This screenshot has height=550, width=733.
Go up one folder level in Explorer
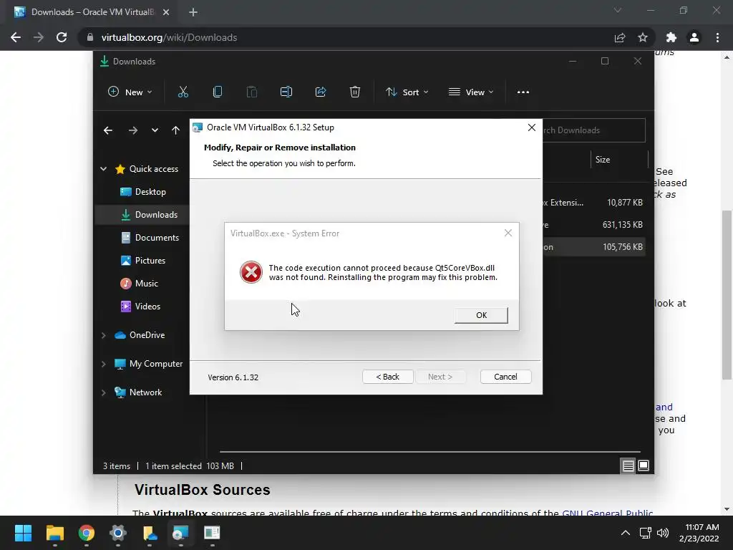click(175, 130)
